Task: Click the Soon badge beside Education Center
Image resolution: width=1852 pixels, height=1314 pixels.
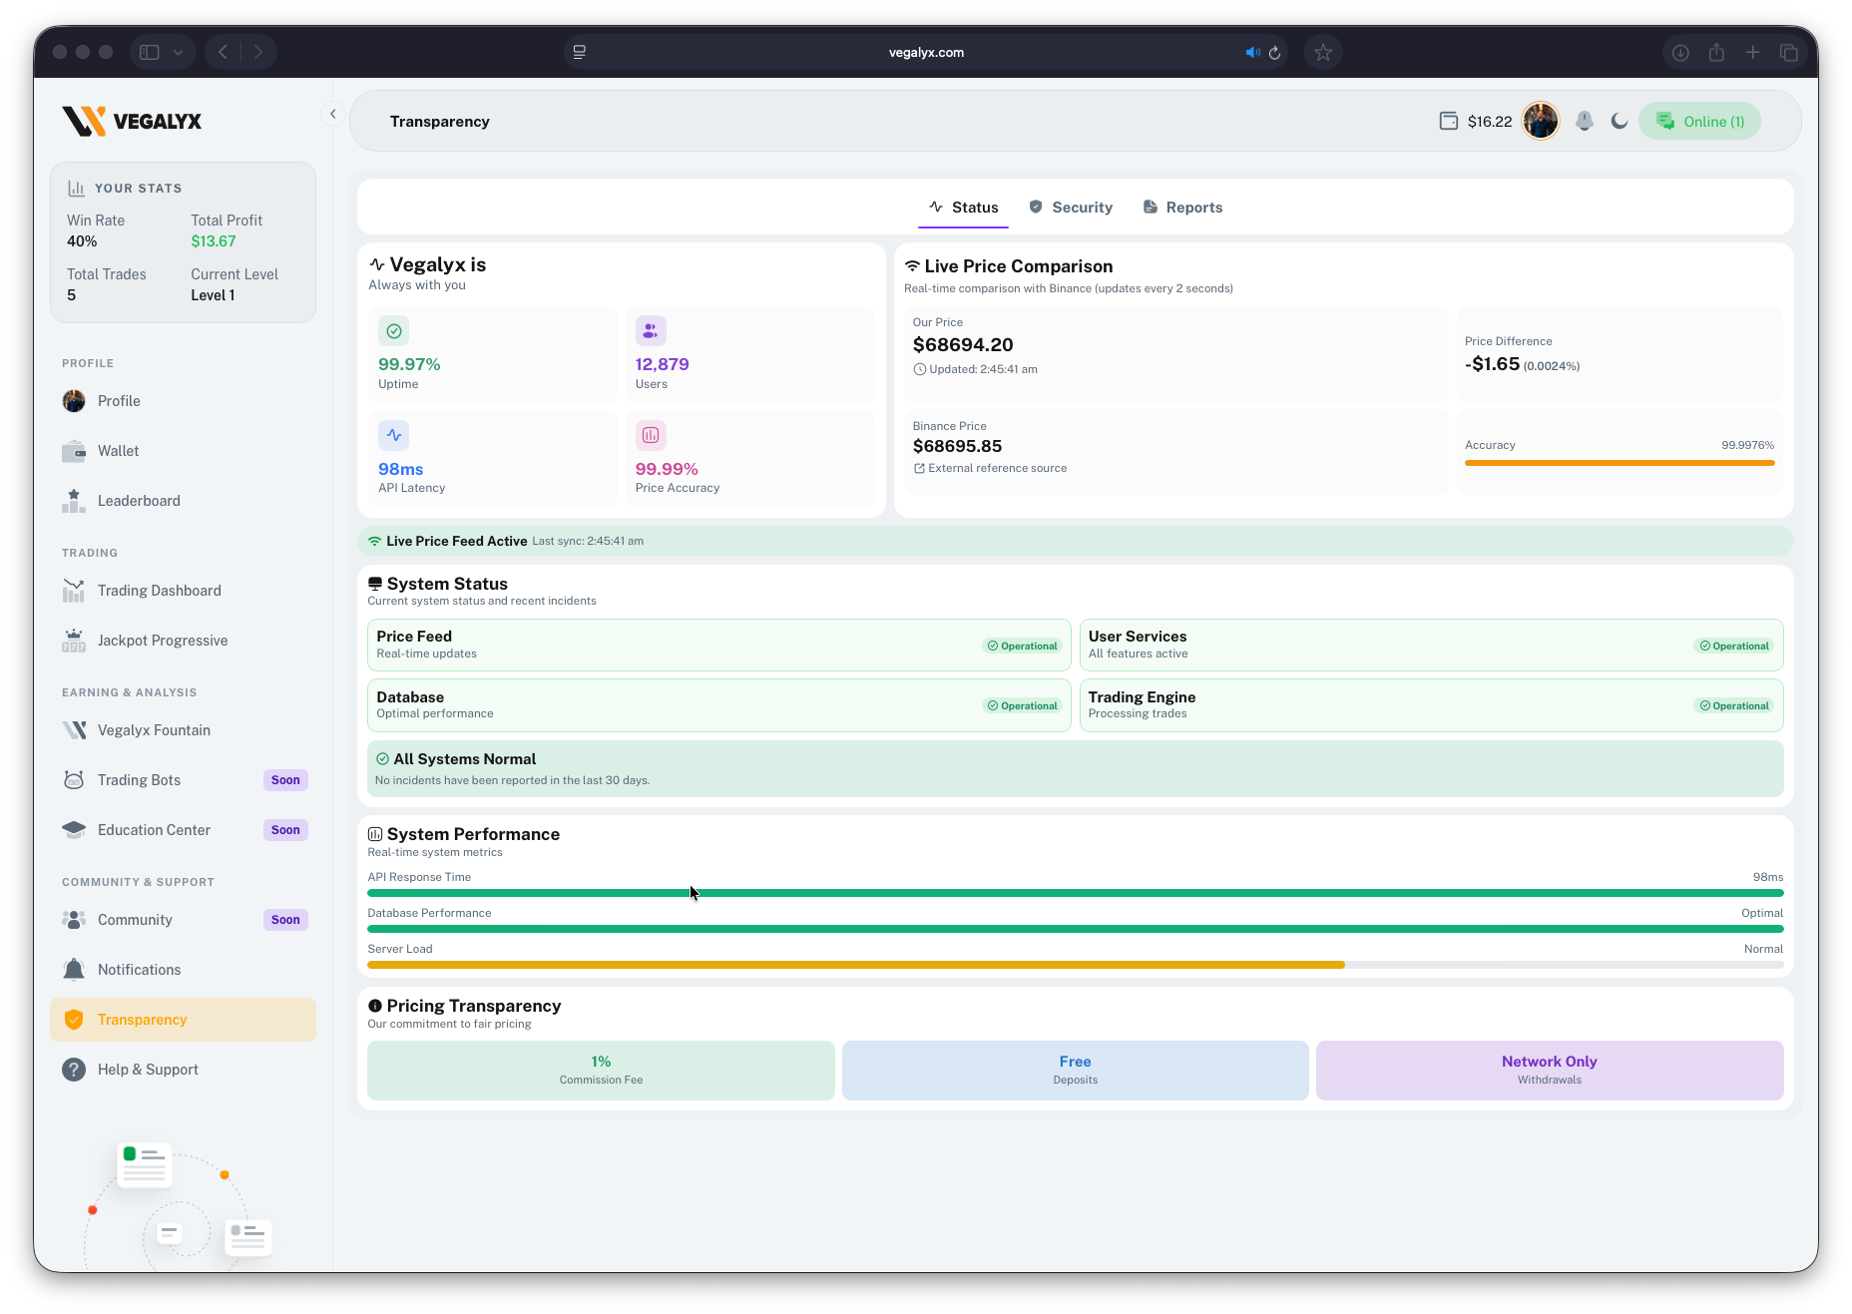Action: pos(285,830)
